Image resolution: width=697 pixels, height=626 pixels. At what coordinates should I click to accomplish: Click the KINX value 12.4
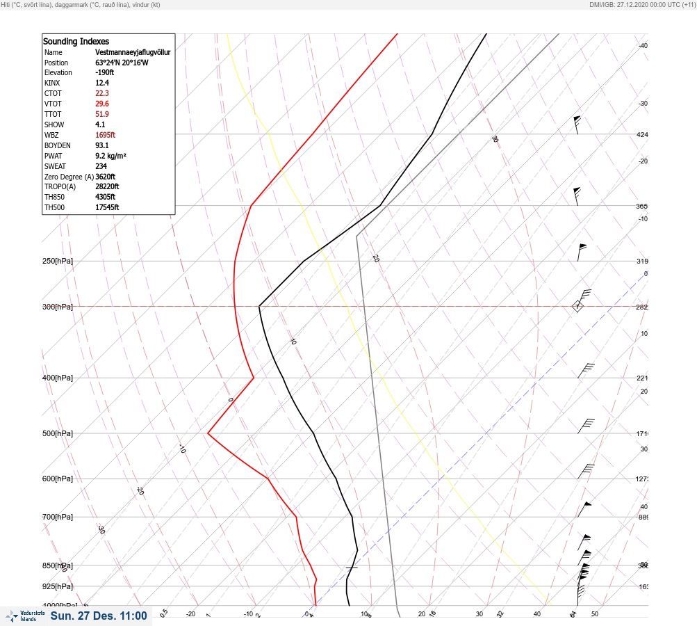coord(101,83)
